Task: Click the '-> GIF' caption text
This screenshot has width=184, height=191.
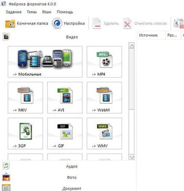Action: [x=58, y=146]
